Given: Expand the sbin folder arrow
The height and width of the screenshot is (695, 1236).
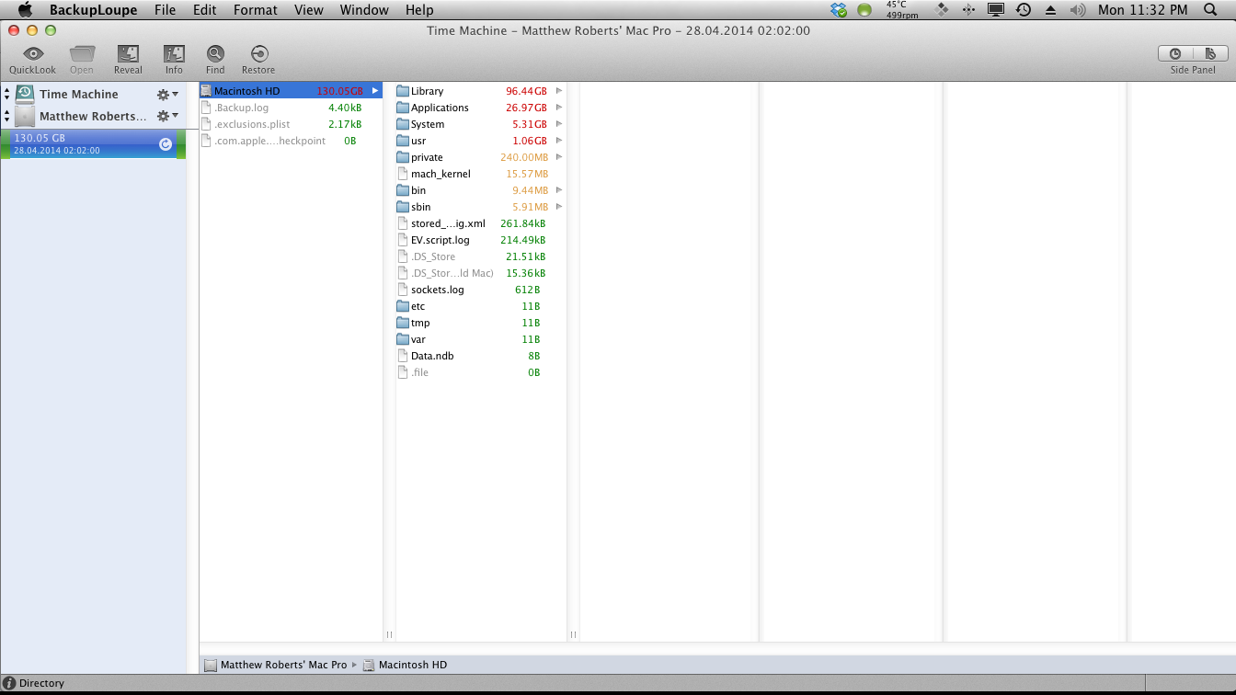Looking at the screenshot, I should pos(559,207).
